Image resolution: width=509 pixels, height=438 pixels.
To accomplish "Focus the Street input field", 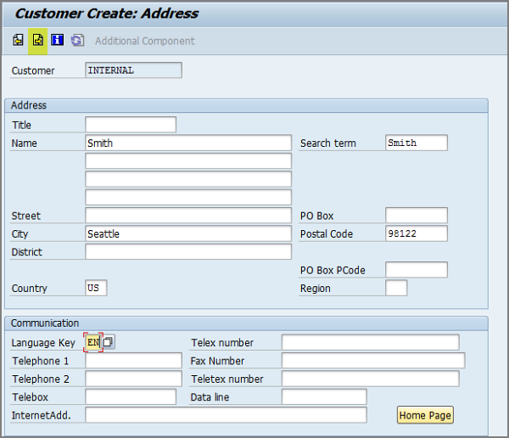I will click(188, 216).
